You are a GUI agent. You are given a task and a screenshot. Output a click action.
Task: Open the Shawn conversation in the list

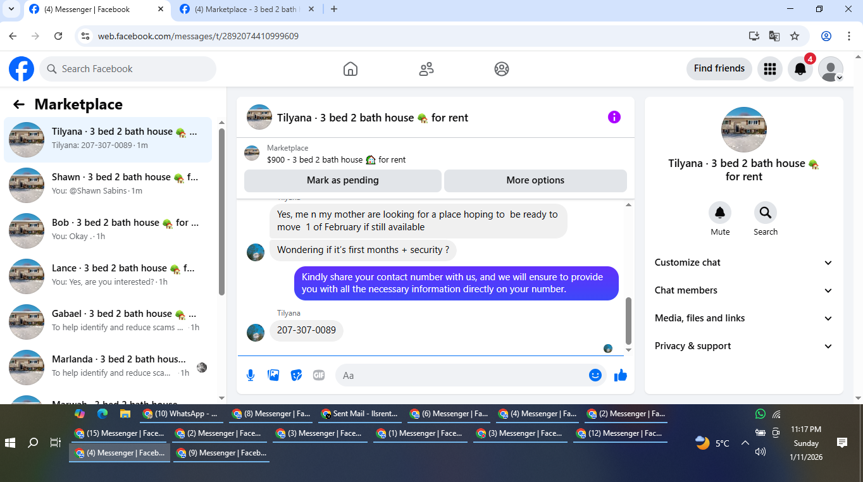click(108, 185)
